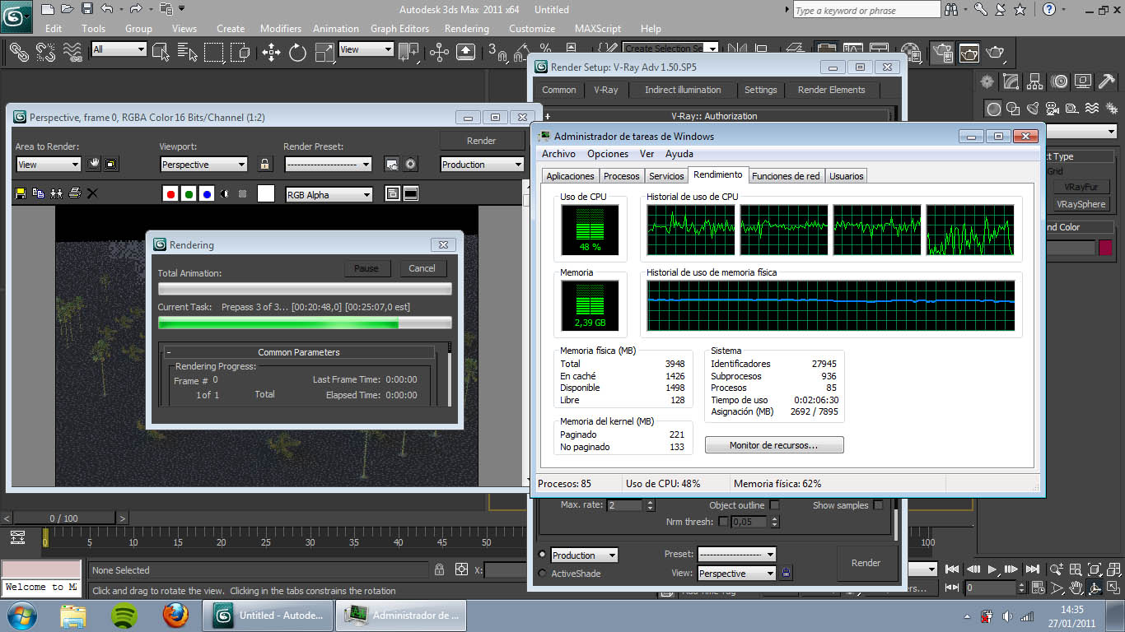This screenshot has width=1125, height=632.
Task: Click the Monitor de recursos button
Action: (774, 445)
